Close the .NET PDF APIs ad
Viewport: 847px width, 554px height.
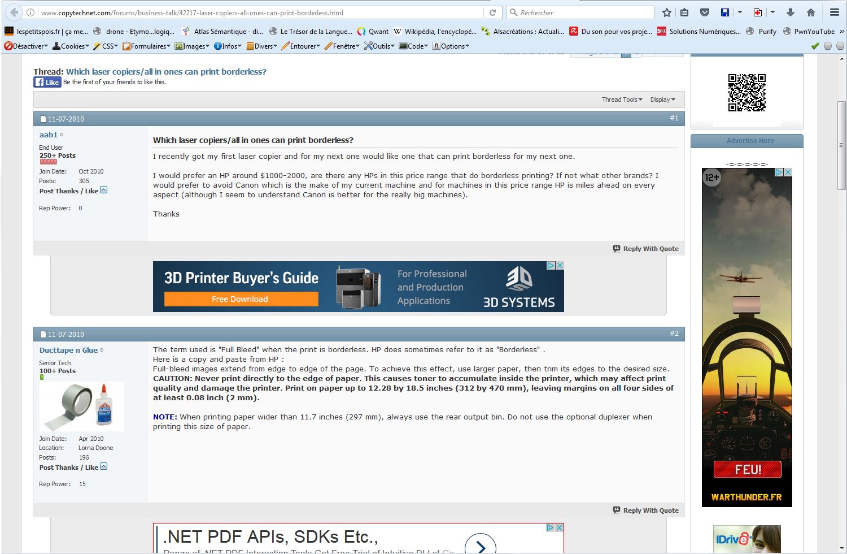tap(559, 527)
